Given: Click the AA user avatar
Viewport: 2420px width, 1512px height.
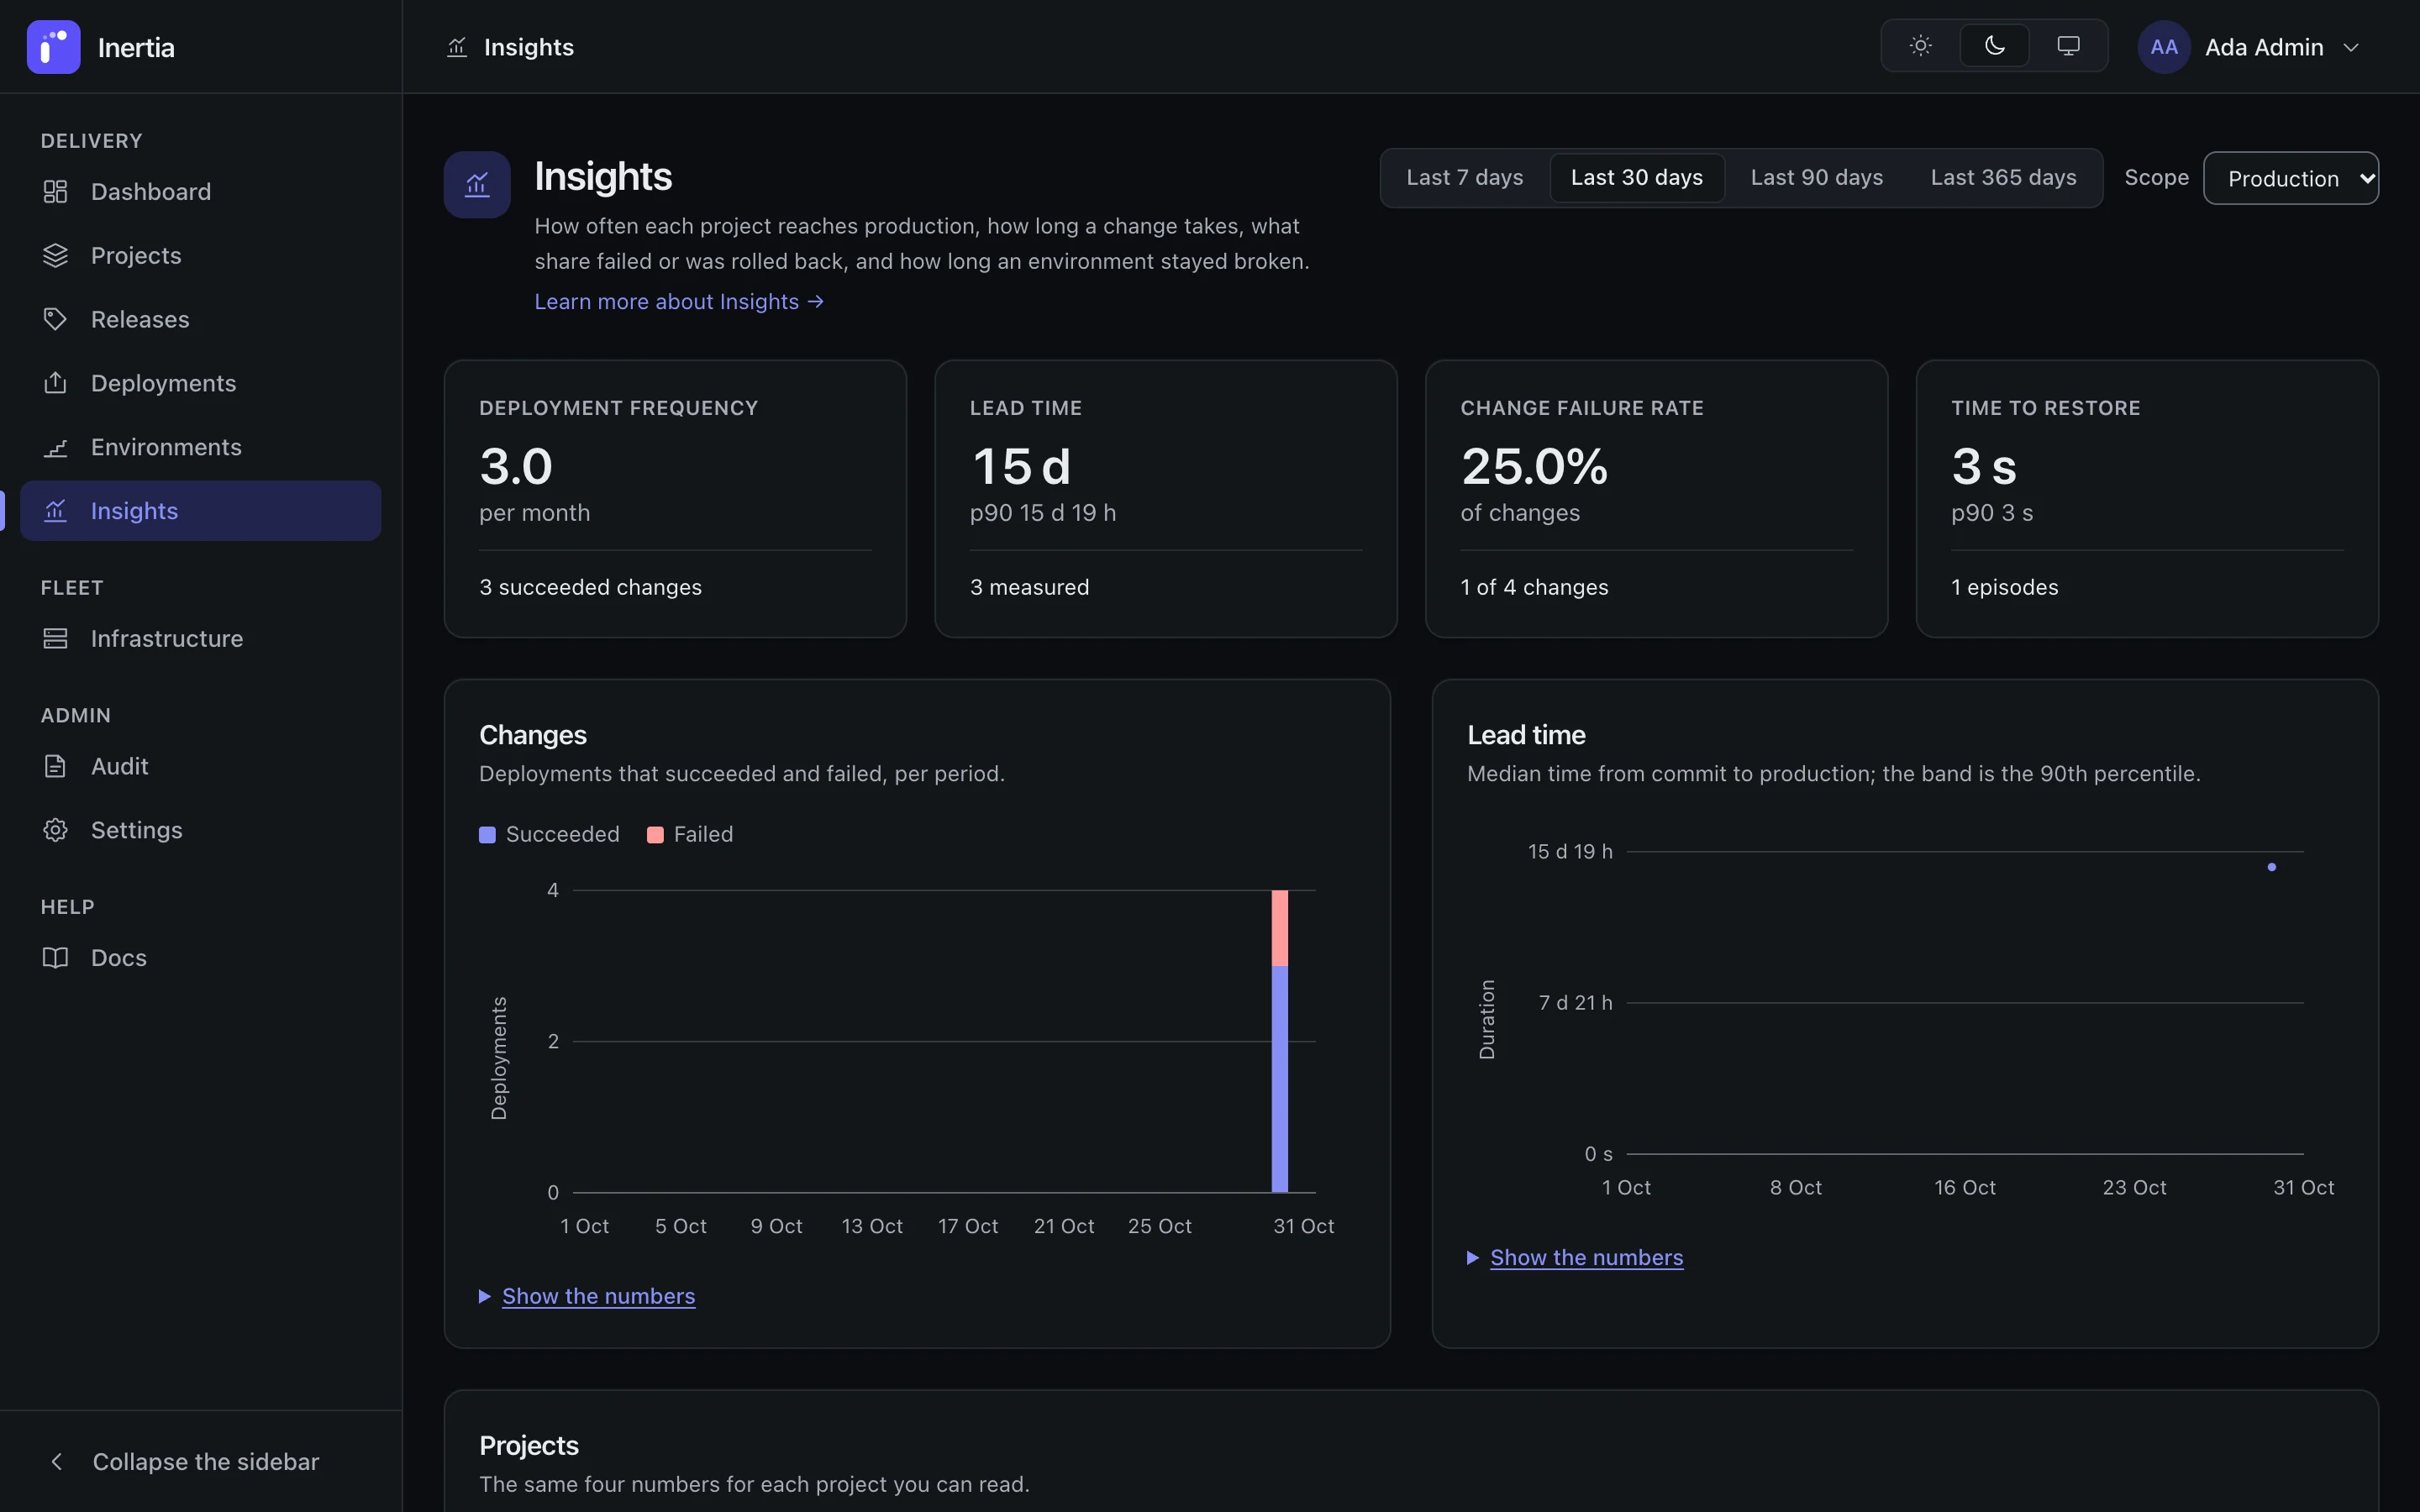Looking at the screenshot, I should click(x=2164, y=47).
